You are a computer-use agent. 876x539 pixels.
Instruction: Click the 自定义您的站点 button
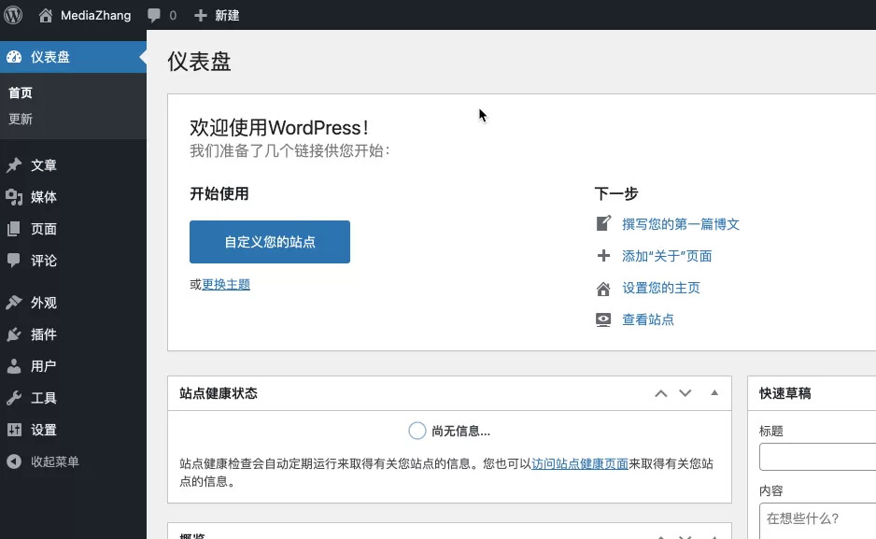tap(270, 242)
